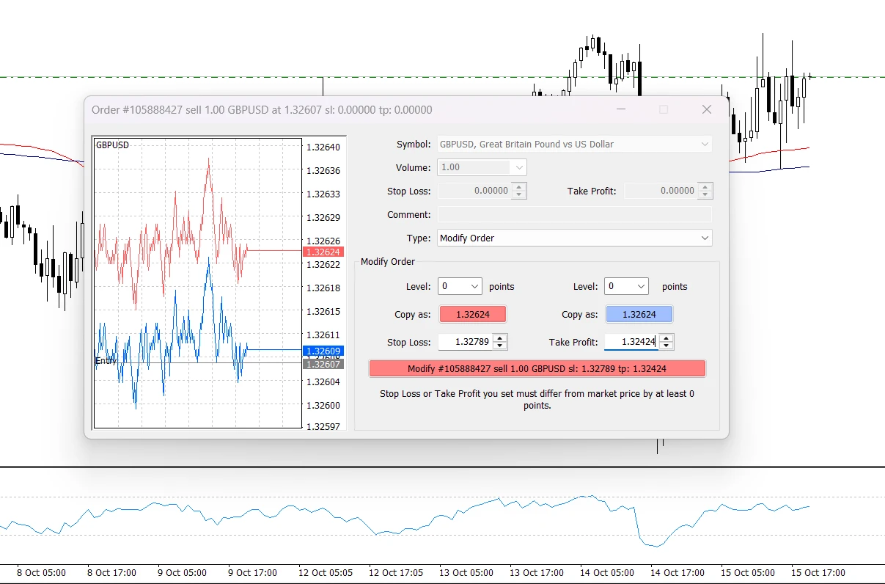Copy the blue 1.32624 price as Take Profit
Viewport: 885px width, 584px height.
639,314
